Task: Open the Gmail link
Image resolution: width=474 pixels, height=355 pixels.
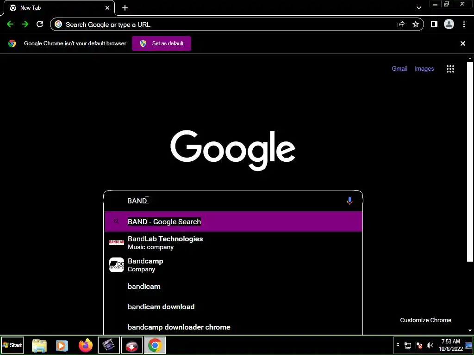Action: coord(399,68)
